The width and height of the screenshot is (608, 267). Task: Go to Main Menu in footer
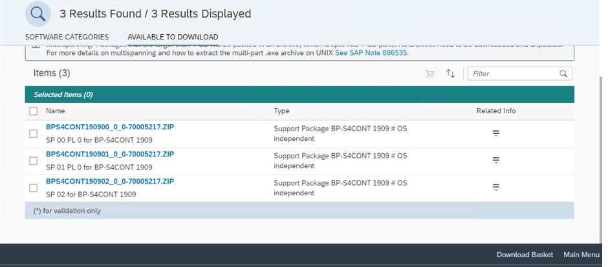(581, 255)
